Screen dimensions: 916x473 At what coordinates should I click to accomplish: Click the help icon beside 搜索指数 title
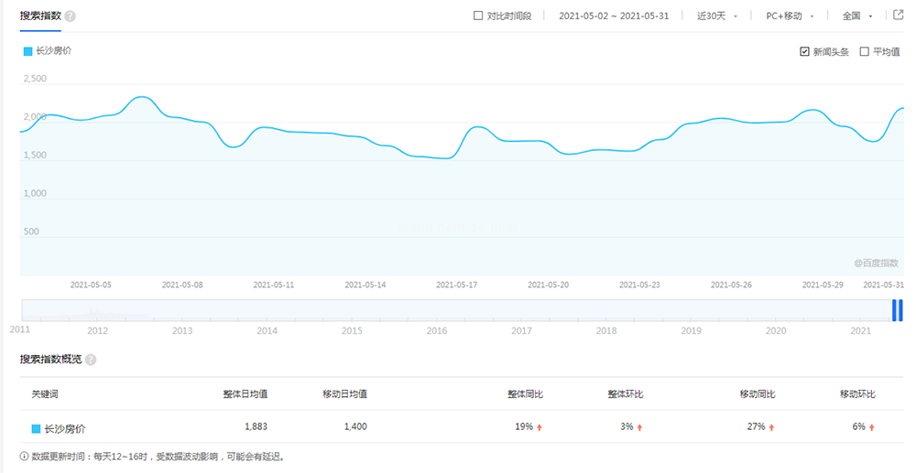tap(71, 16)
